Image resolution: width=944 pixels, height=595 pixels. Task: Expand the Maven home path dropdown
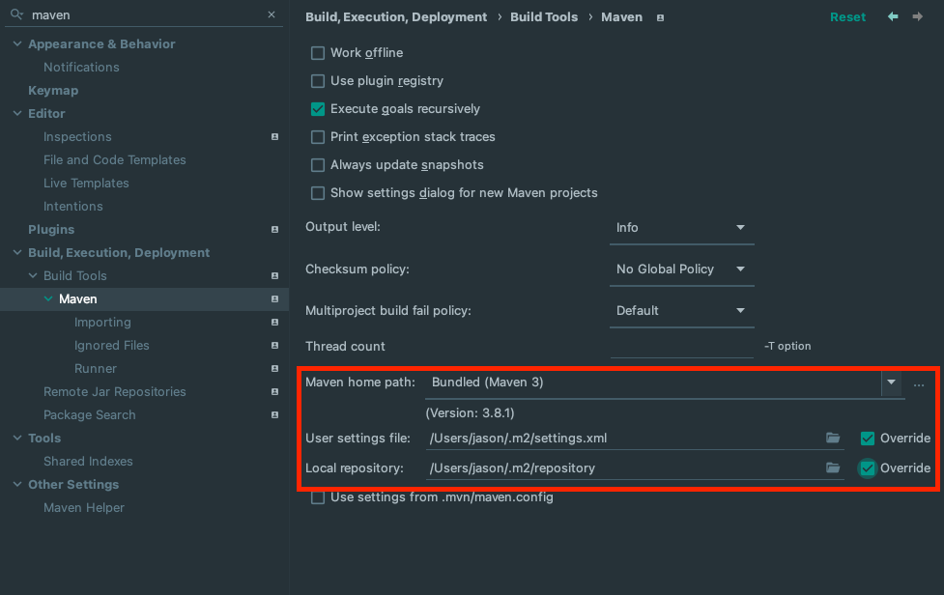[x=891, y=382]
